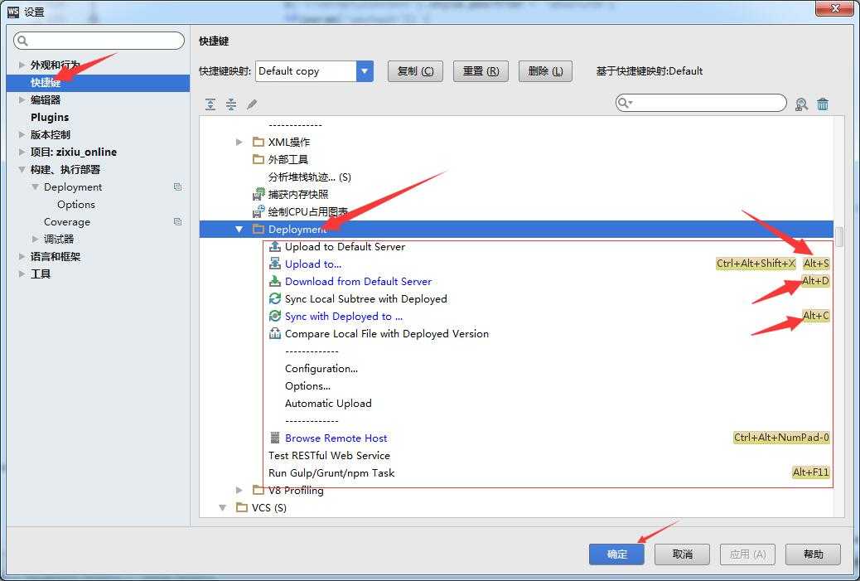This screenshot has width=860, height=581.
Task: Click the Ctrl+Alt+NumPad-0 shortcut label
Action: coord(781,438)
